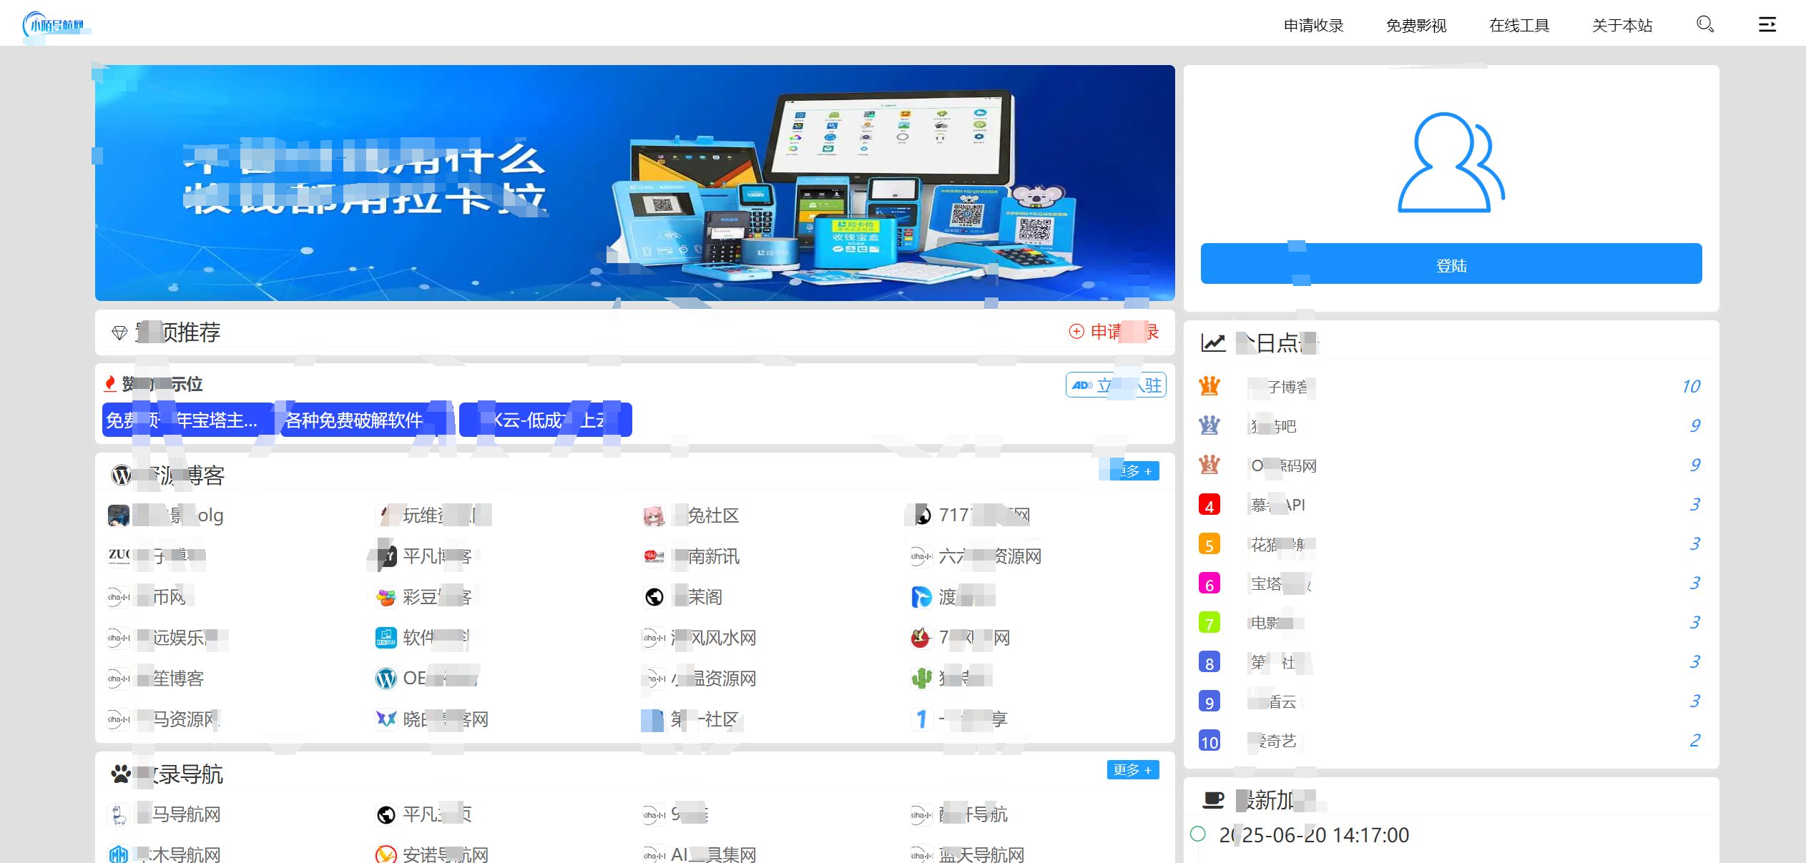Click the hamburger menu icon top right
This screenshot has width=1806, height=863.
(1767, 24)
